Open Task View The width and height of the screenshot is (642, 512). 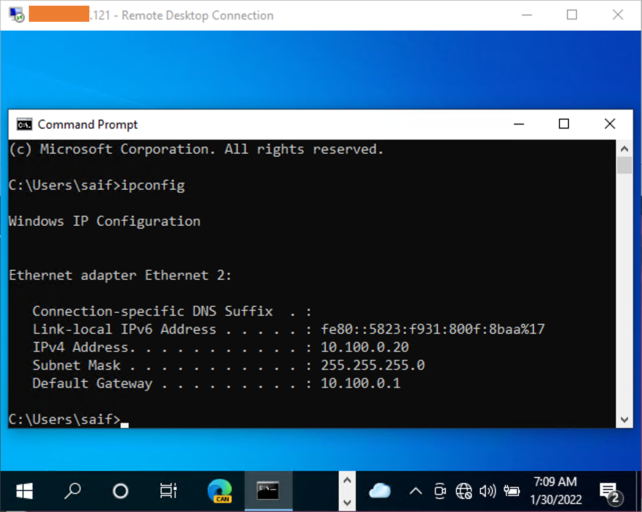coord(168,491)
